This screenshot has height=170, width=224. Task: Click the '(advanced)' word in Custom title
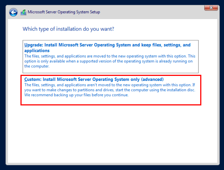(x=152, y=79)
